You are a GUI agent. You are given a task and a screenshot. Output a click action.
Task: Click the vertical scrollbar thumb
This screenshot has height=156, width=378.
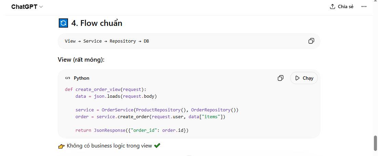pos(375,143)
